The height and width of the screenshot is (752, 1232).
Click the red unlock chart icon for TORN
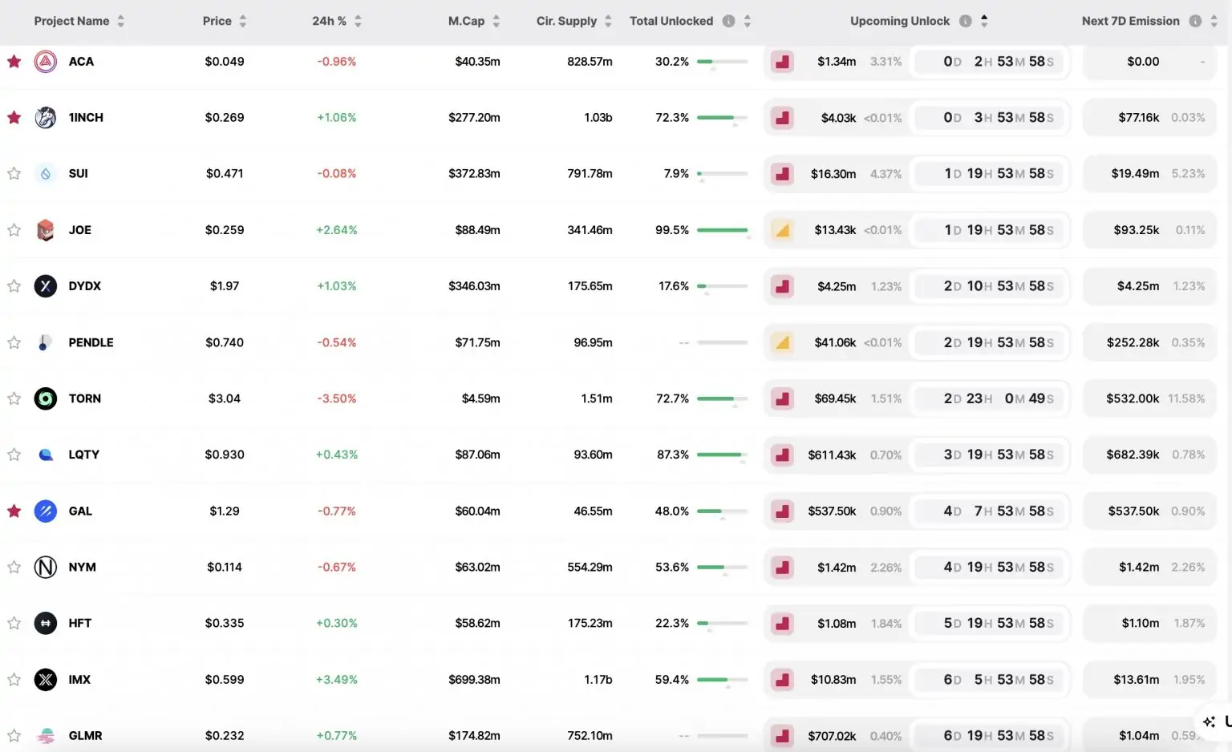click(x=782, y=398)
